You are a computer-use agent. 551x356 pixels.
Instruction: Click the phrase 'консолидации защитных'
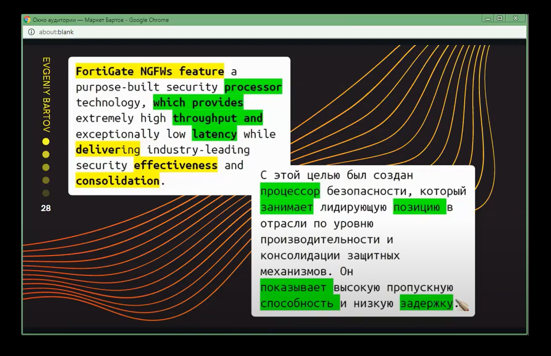(x=330, y=255)
